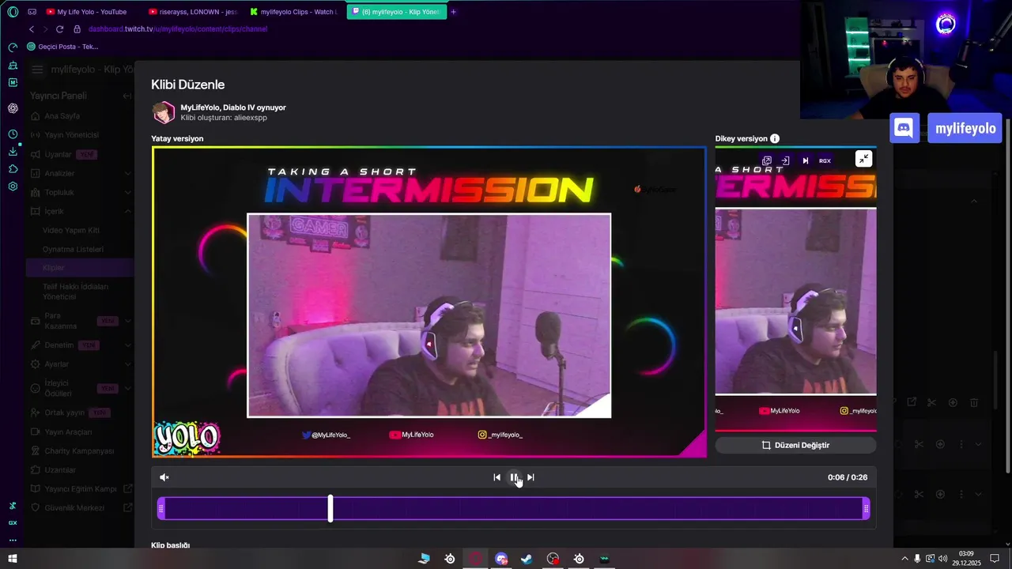1012x569 pixels.
Task: Switch to the riserayss, LONOWN tab
Action: coord(194,12)
